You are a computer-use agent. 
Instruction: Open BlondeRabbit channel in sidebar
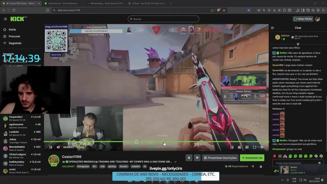click(22, 148)
